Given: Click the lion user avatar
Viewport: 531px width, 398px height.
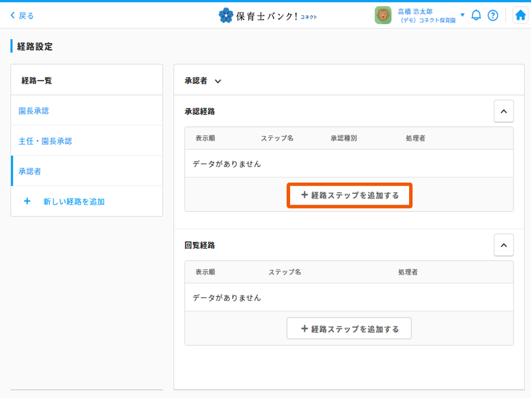Looking at the screenshot, I should pyautogui.click(x=383, y=15).
